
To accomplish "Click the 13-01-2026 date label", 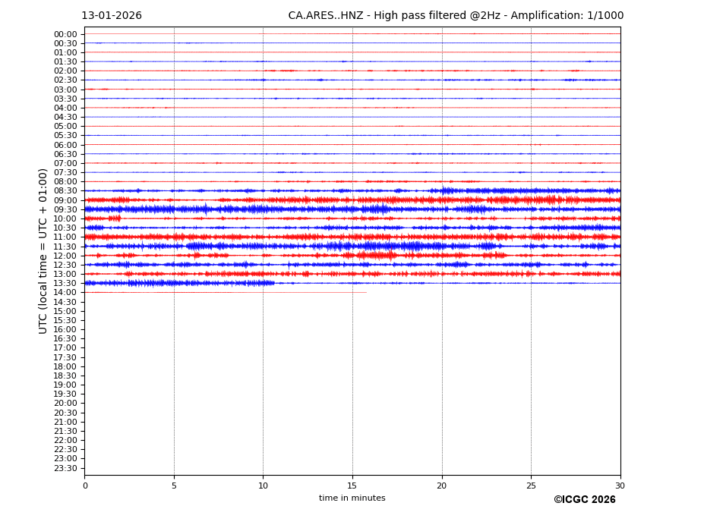I will click(112, 16).
